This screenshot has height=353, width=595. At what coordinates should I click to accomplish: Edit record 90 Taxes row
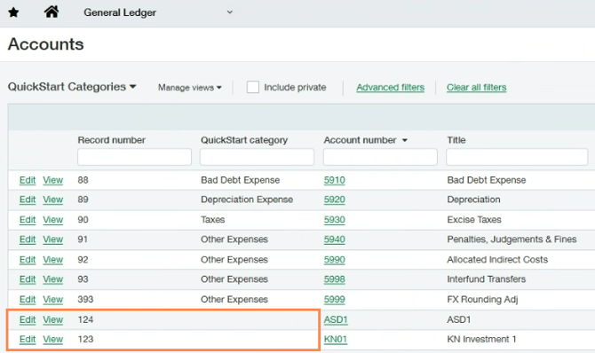pos(28,220)
